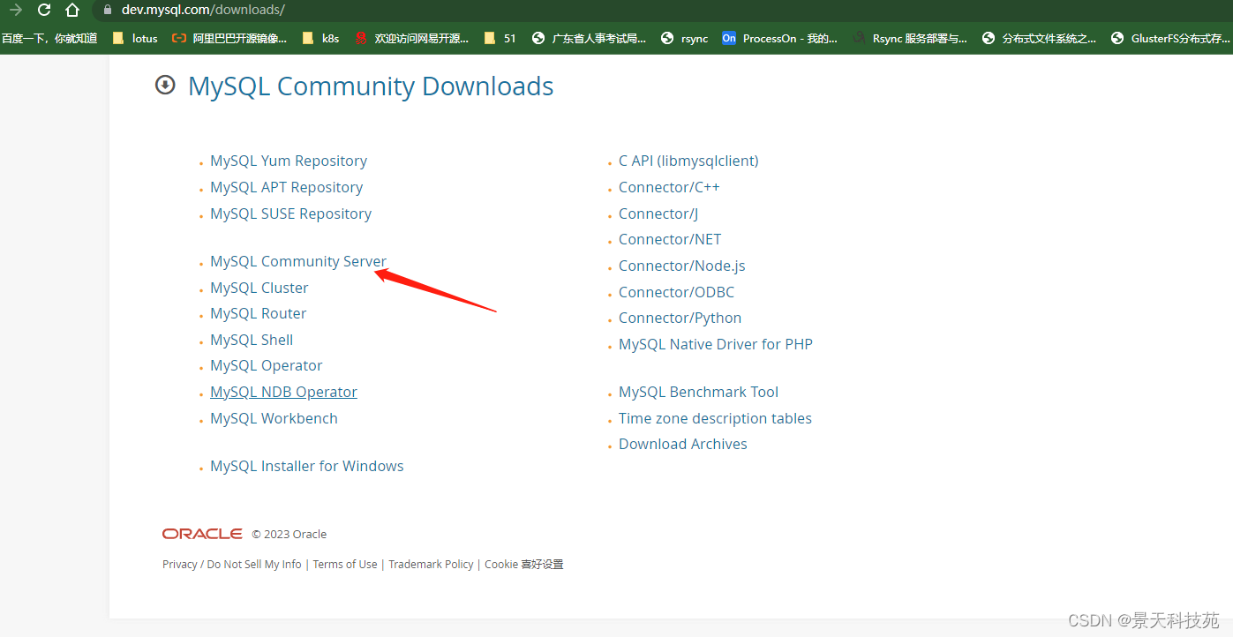1233x637 pixels.
Task: Open Trademark Policy footer link
Action: pos(431,564)
